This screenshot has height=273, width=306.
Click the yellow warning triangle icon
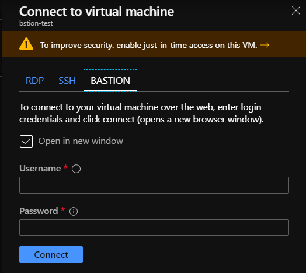click(x=26, y=44)
